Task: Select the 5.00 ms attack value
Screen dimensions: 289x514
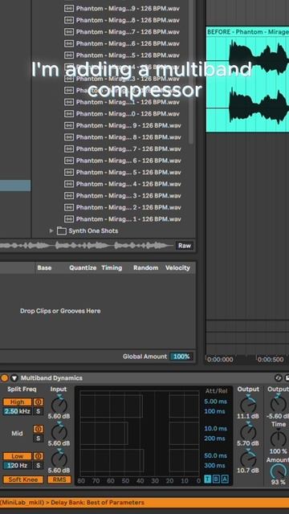Action: [216, 402]
